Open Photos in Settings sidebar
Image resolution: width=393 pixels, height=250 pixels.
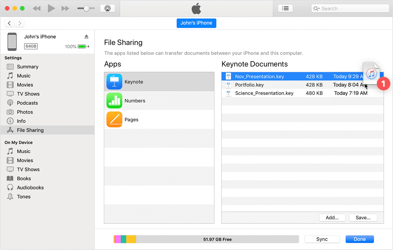(x=25, y=112)
